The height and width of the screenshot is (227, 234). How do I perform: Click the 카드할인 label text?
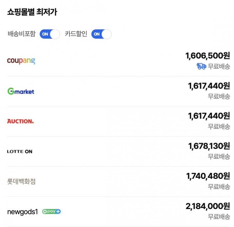click(x=76, y=34)
